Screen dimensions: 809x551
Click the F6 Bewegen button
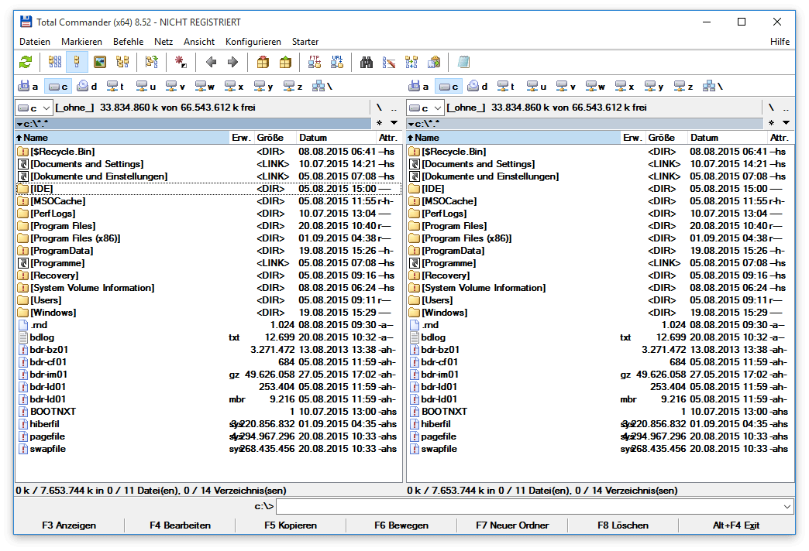[401, 525]
